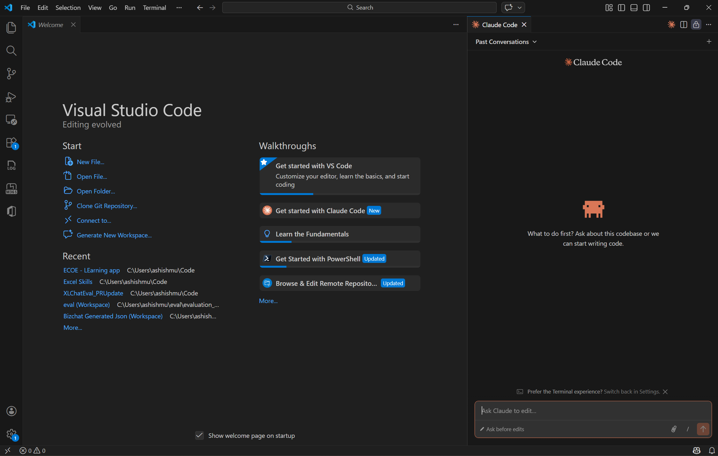The height and width of the screenshot is (456, 718).
Task: Click Customize Layout icon
Action: coord(609,8)
